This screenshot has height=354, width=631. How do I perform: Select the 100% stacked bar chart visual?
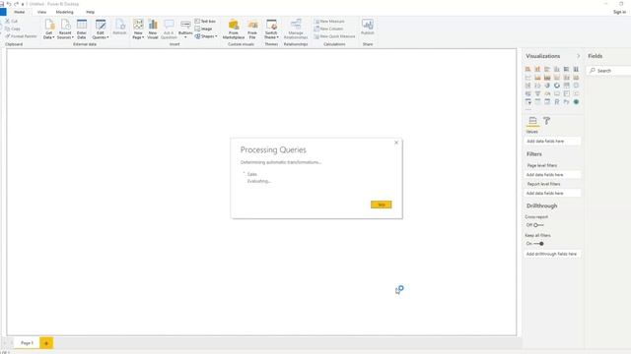pos(567,69)
